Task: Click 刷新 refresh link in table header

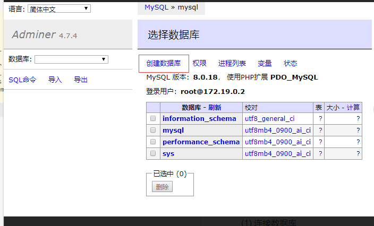Action: (x=215, y=108)
